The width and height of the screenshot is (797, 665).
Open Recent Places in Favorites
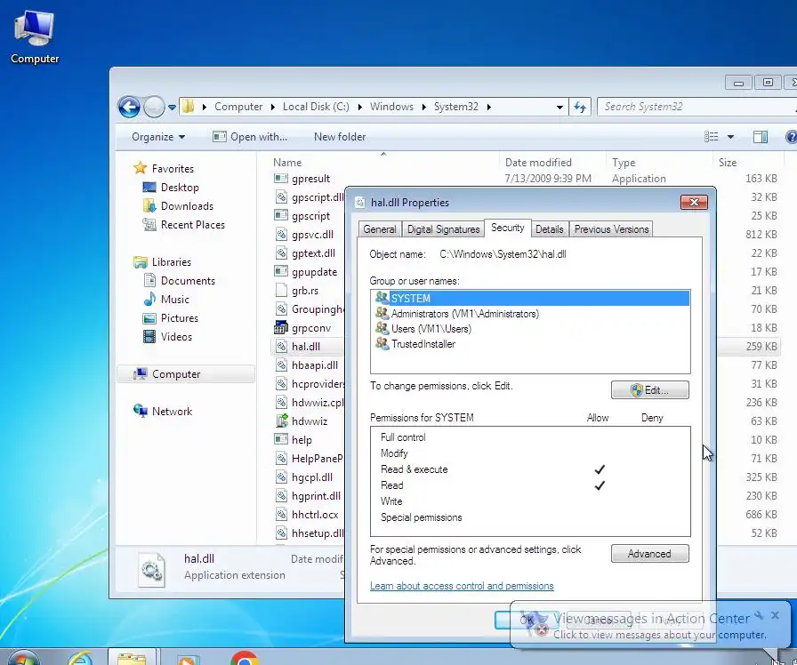click(x=192, y=225)
